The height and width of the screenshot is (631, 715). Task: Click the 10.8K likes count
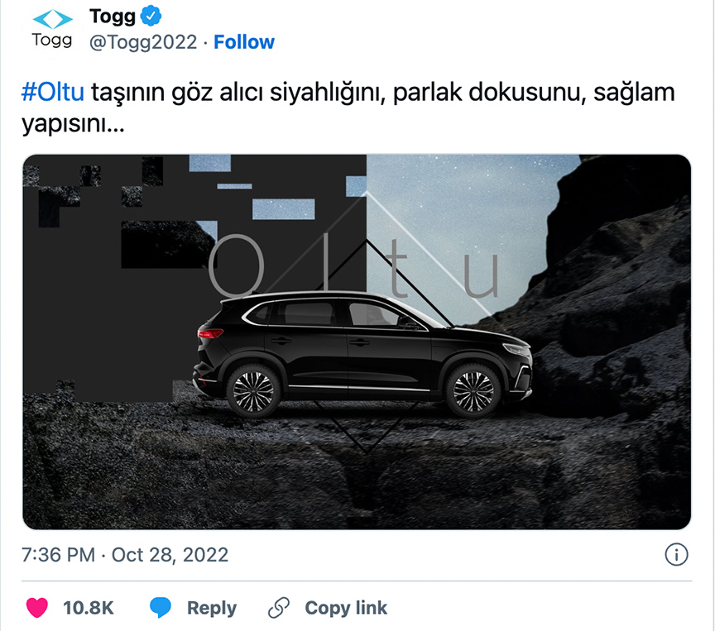[x=88, y=608]
